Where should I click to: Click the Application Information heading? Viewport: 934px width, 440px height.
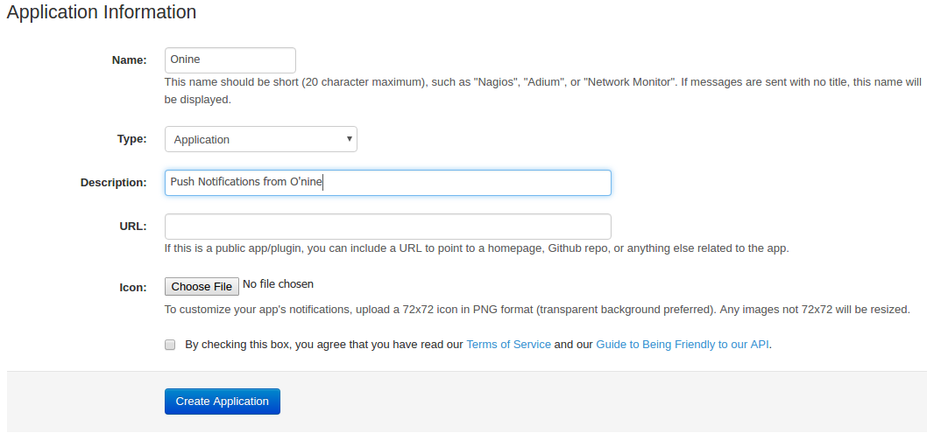click(102, 12)
